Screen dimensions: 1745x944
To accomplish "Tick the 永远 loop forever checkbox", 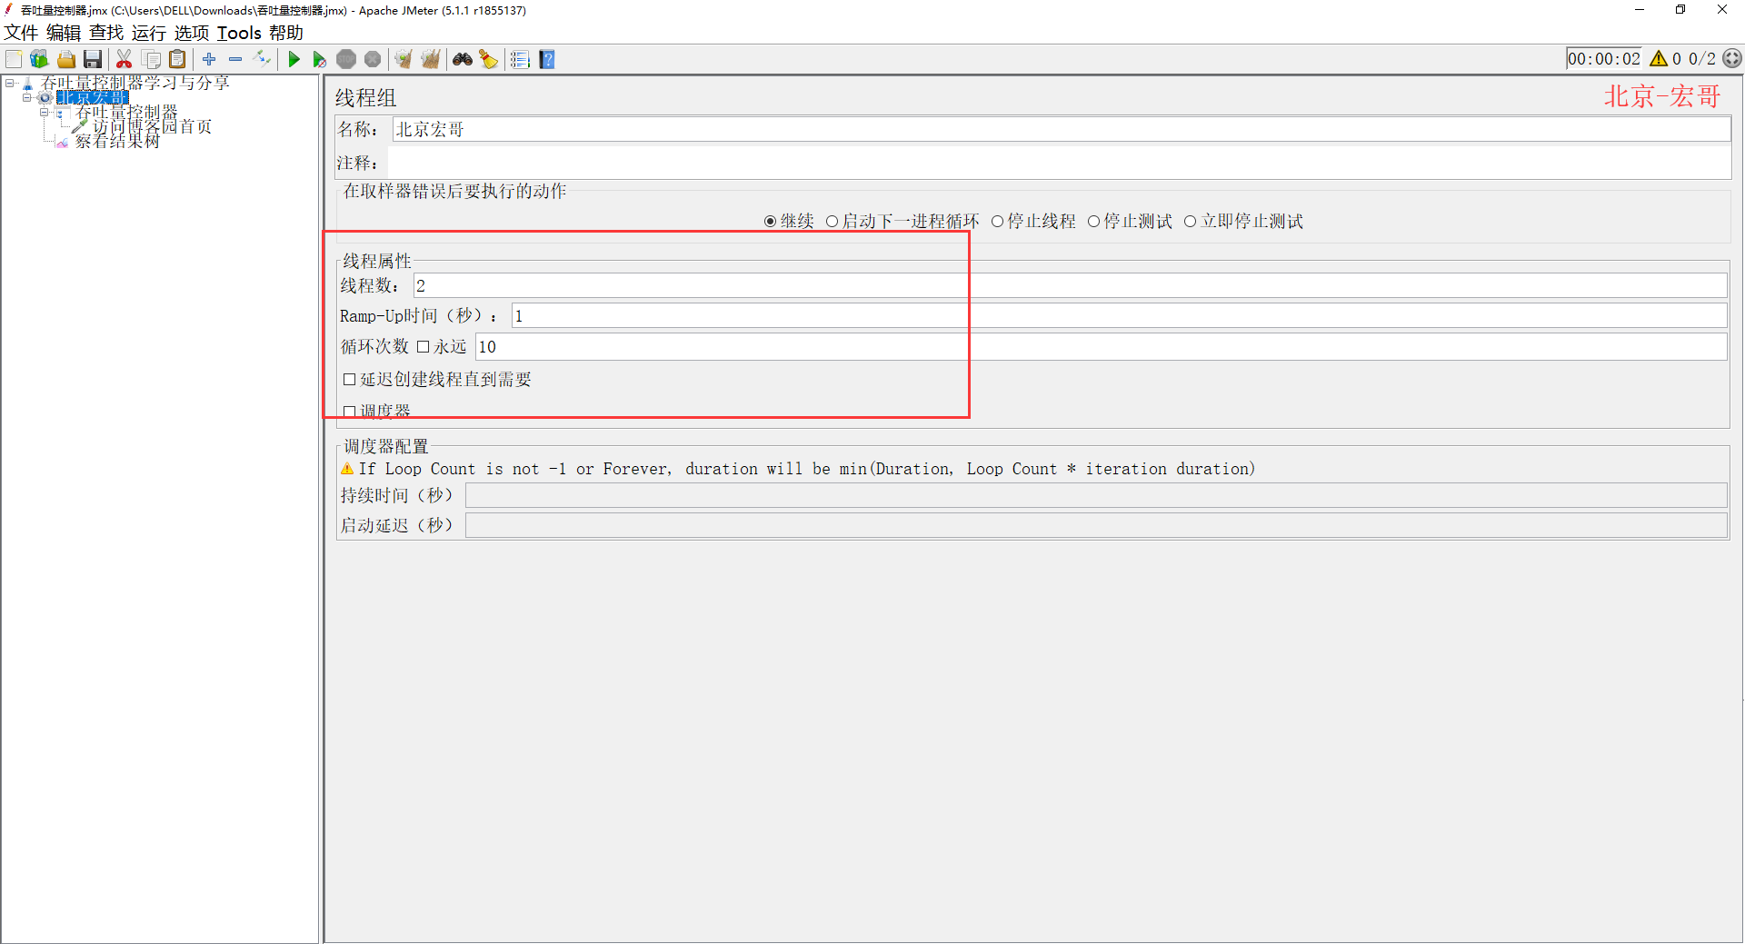I will [423, 347].
